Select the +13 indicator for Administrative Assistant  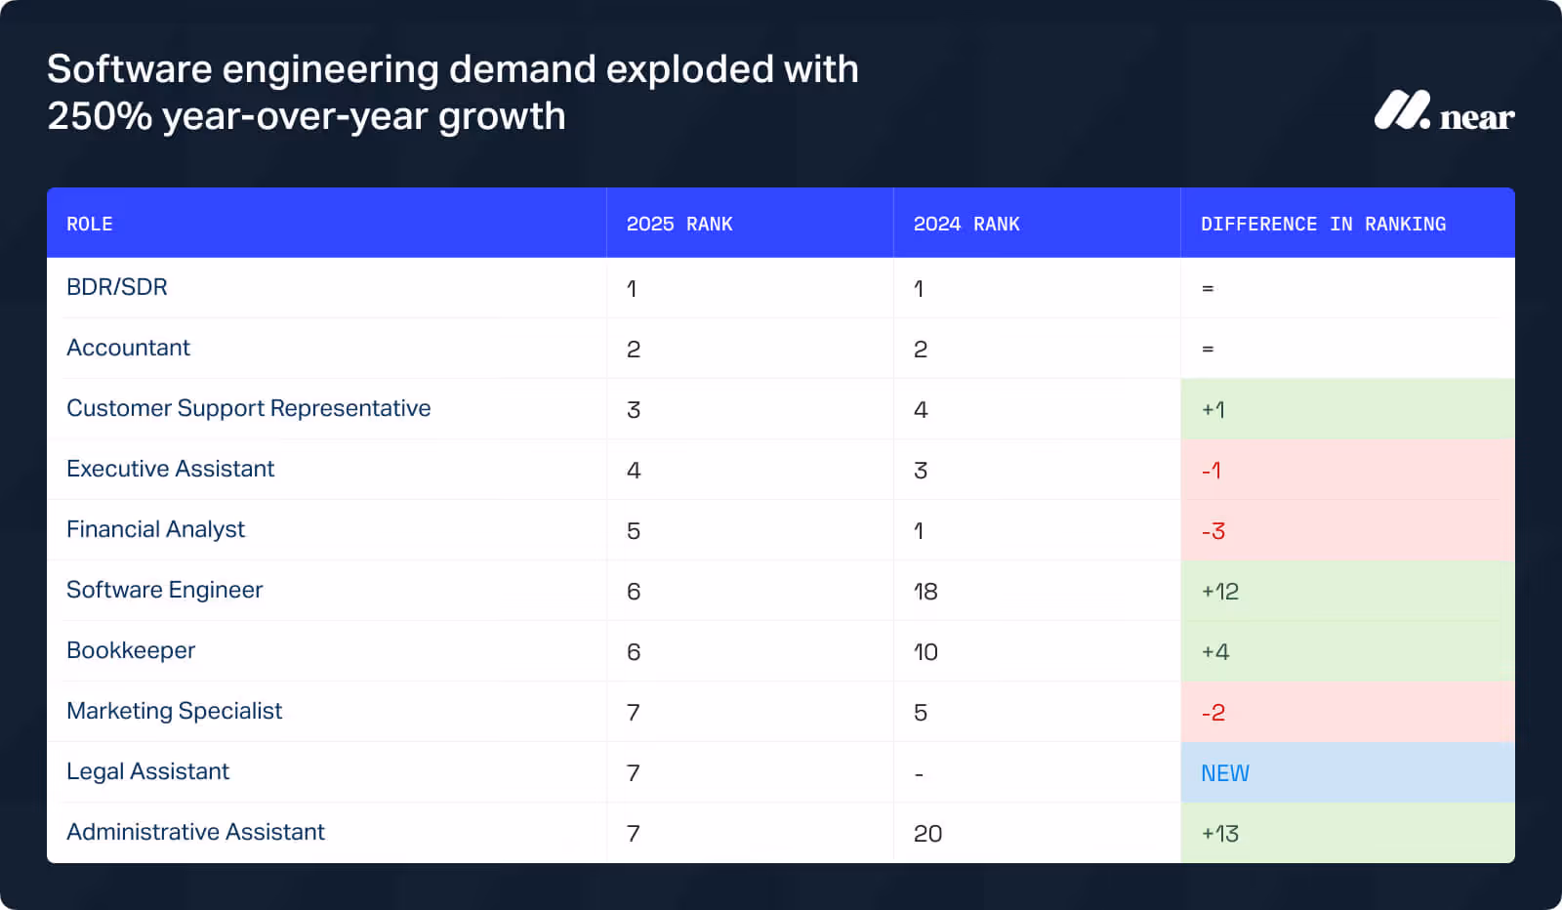click(1221, 833)
